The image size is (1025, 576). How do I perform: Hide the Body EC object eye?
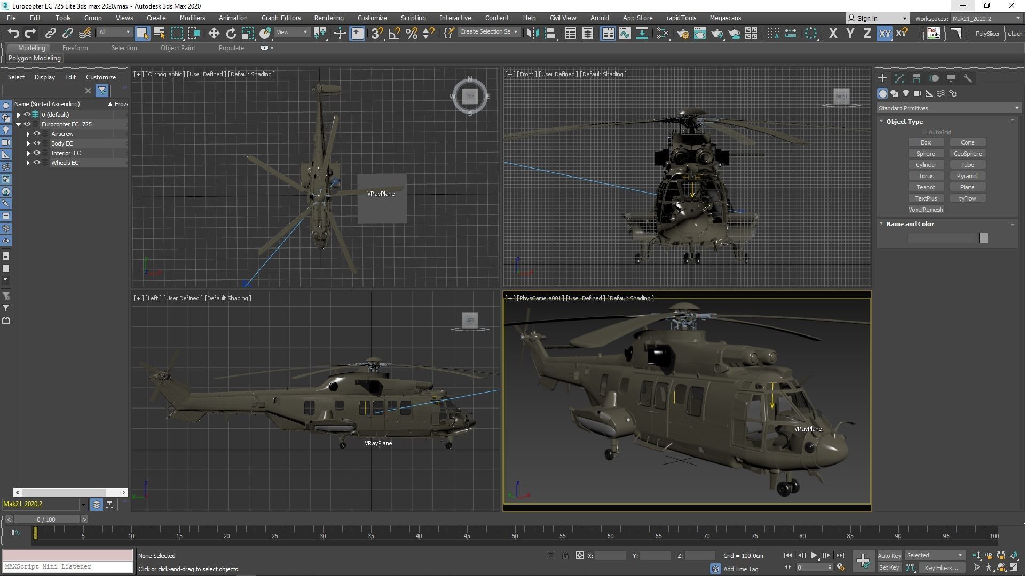click(37, 143)
